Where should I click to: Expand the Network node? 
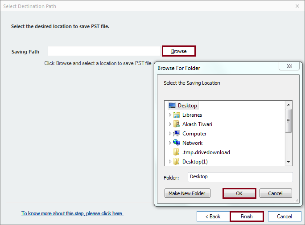(x=170, y=143)
